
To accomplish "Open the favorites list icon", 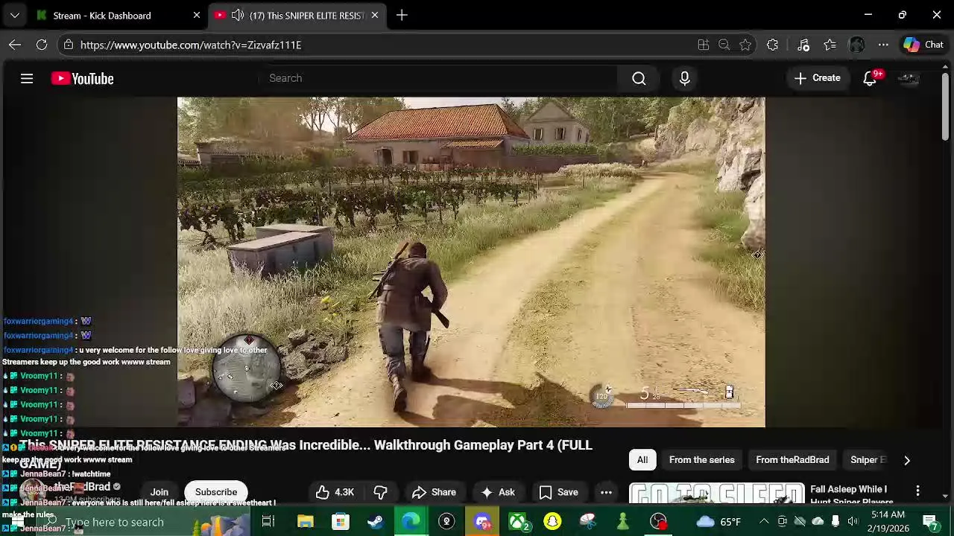I will coord(830,45).
